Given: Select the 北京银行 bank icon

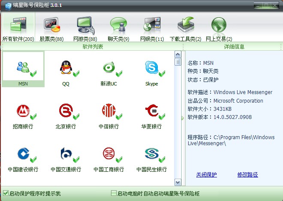Looking at the screenshot, I should click(x=66, y=110).
